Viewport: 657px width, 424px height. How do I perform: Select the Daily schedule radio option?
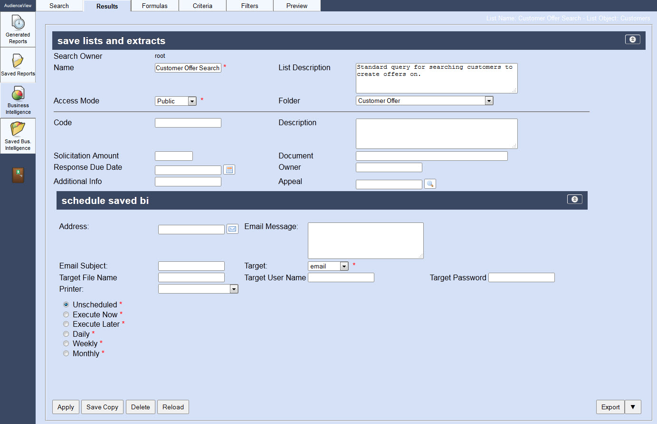(66, 334)
